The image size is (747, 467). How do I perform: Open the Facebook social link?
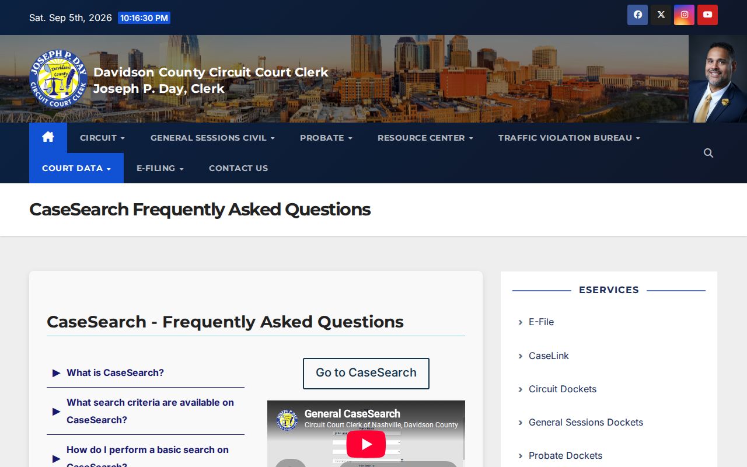coord(637,15)
